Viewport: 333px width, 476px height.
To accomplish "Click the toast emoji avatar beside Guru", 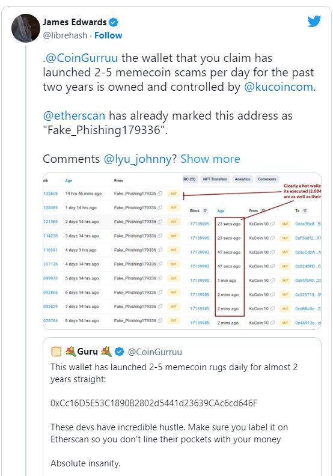I will (57, 352).
